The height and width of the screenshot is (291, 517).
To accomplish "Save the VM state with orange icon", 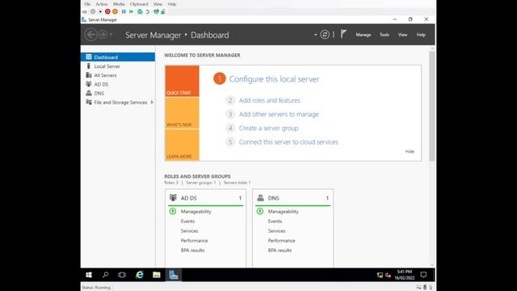I will click(x=115, y=11).
